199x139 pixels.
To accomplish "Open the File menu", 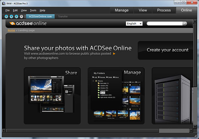I will pyautogui.click(x=7, y=10).
